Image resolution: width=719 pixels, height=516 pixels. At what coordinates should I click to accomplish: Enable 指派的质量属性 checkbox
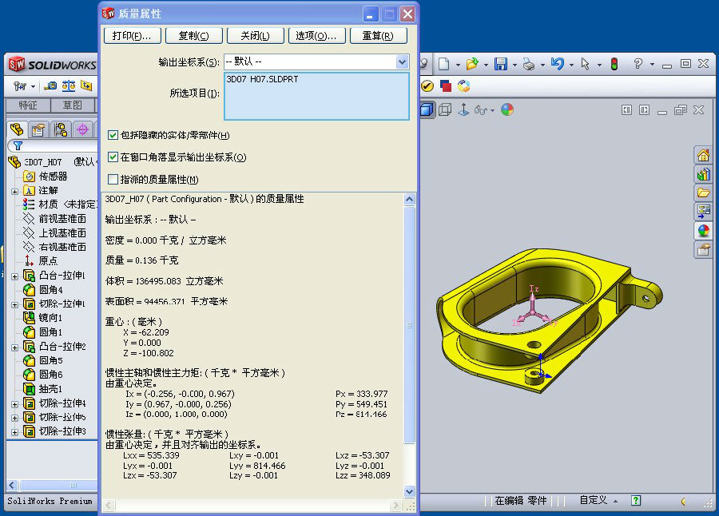tap(113, 180)
